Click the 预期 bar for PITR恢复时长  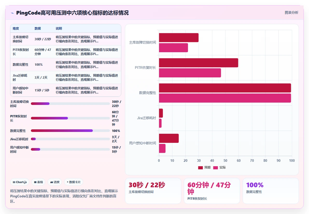point(199,63)
